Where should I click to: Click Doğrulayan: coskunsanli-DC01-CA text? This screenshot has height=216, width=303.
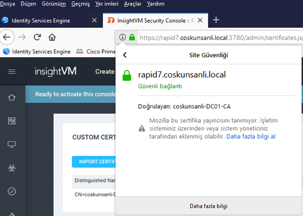coord(185,106)
